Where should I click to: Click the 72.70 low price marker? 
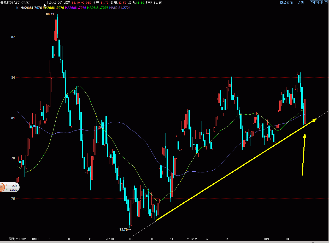coord(124,230)
